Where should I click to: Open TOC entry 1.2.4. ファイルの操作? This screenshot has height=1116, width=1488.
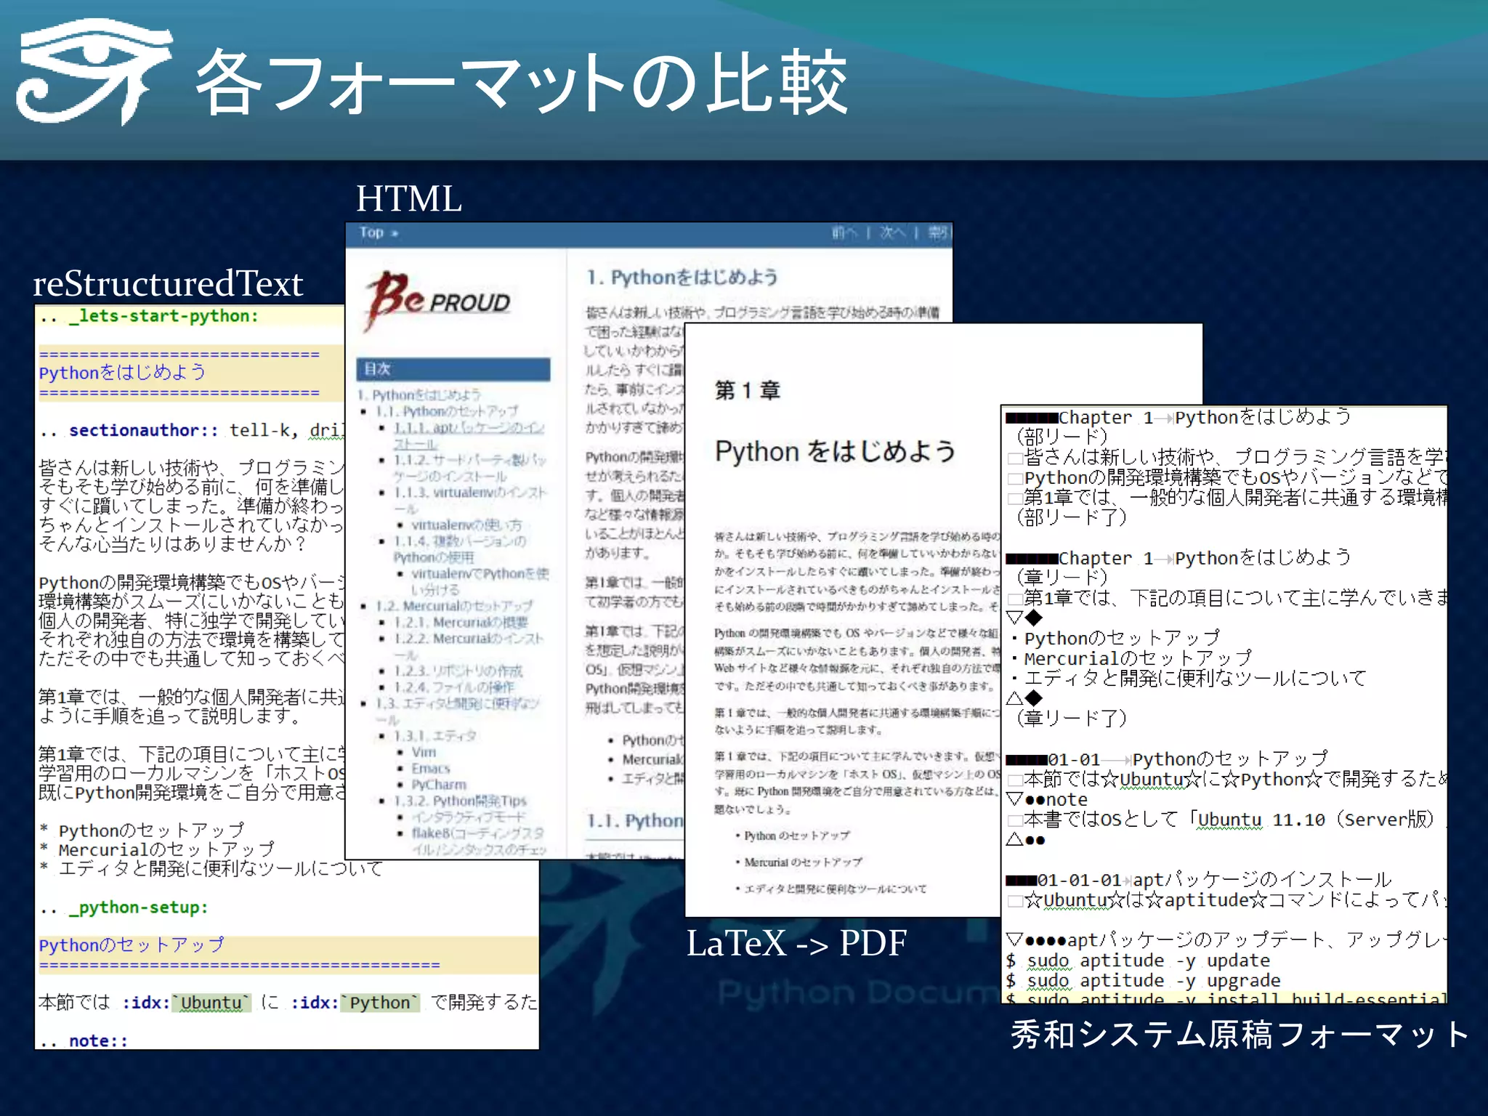click(453, 687)
